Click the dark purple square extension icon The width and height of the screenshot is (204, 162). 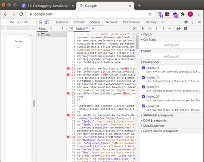point(167,14)
